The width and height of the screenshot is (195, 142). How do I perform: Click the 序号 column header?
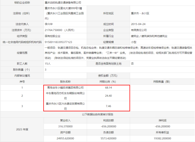[22, 81]
